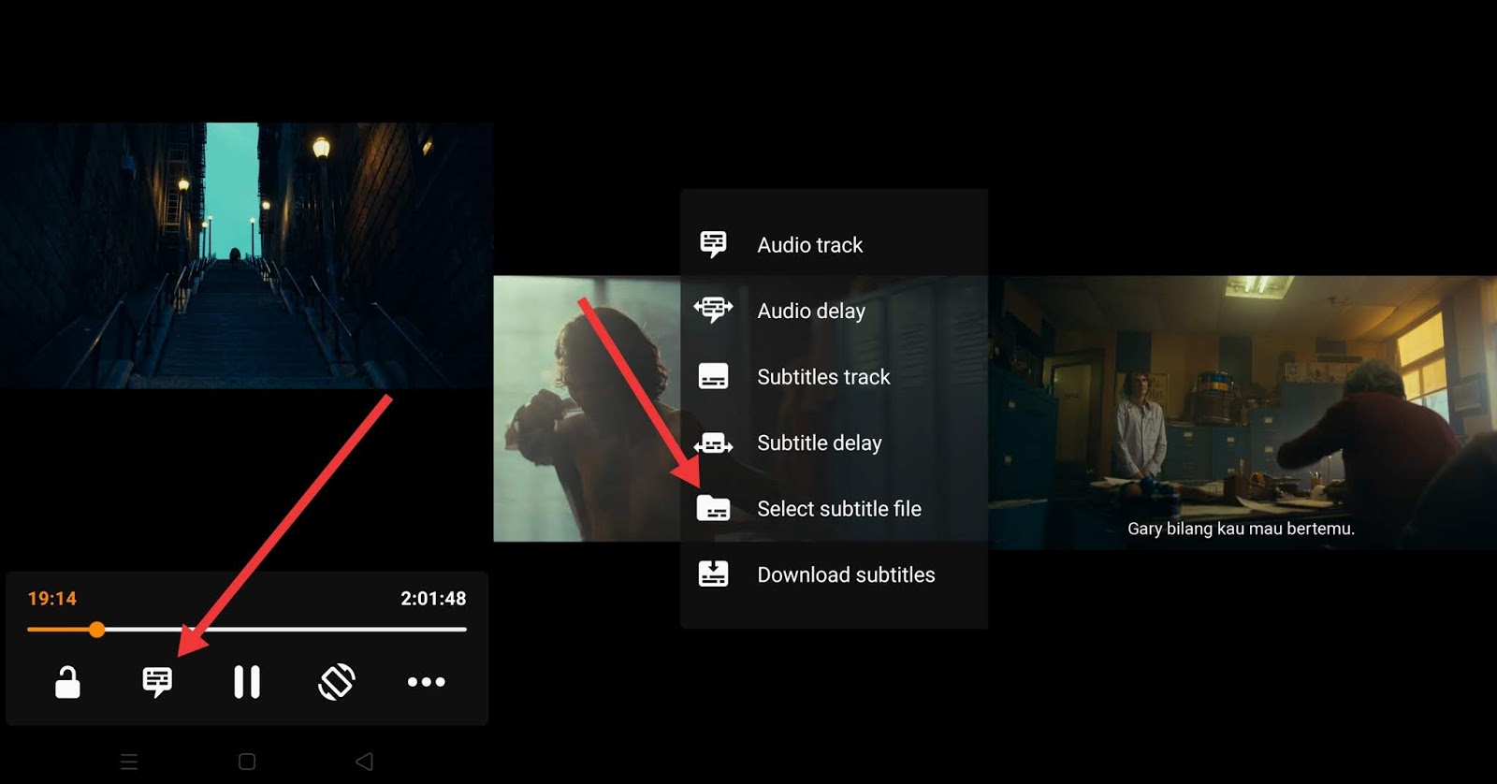The height and width of the screenshot is (784, 1497).
Task: Select the Audio track menu entry
Action: point(835,245)
